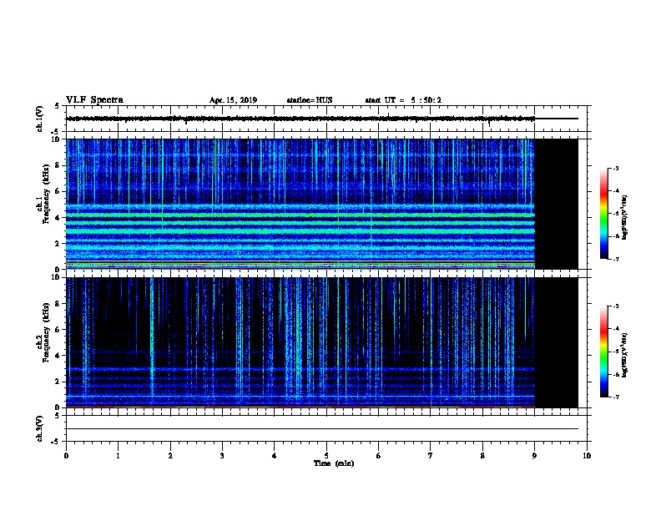Click the "-7" label on ch.1 color bar
Image resolution: width=661 pixels, height=511 pixels.
(616, 259)
